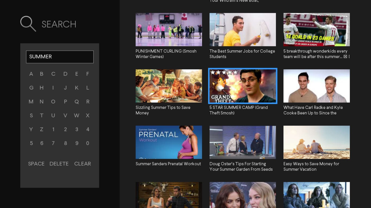Choose letter A on the keyboard
Screen dimensions: 371x208
pos(31,74)
